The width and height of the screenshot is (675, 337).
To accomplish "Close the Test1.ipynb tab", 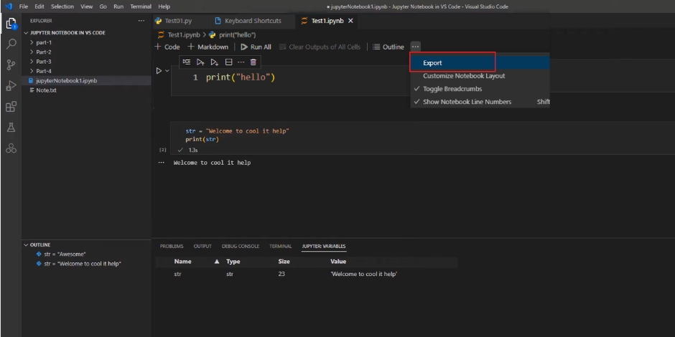I will [x=350, y=21].
